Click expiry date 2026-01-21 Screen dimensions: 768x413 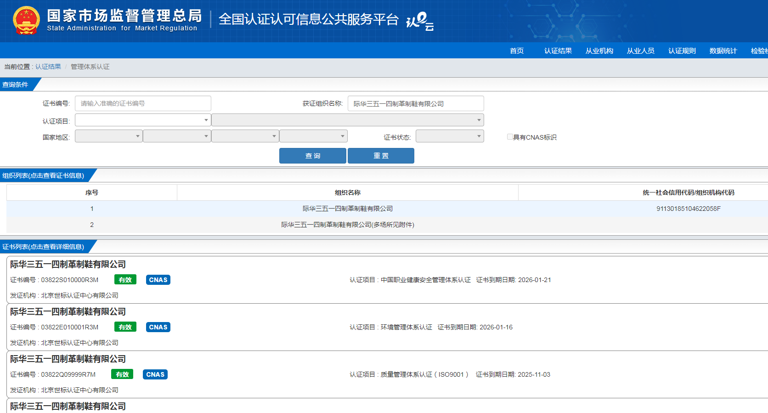pos(535,280)
